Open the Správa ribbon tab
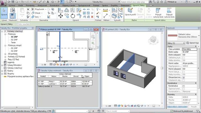The height and width of the screenshot is (113, 201). coord(105,6)
